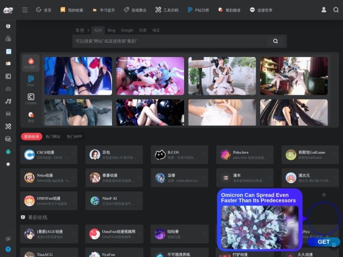Screen dimensions: 343x257
Task: Click the Android icon in left sidebar
Action: 8,151
